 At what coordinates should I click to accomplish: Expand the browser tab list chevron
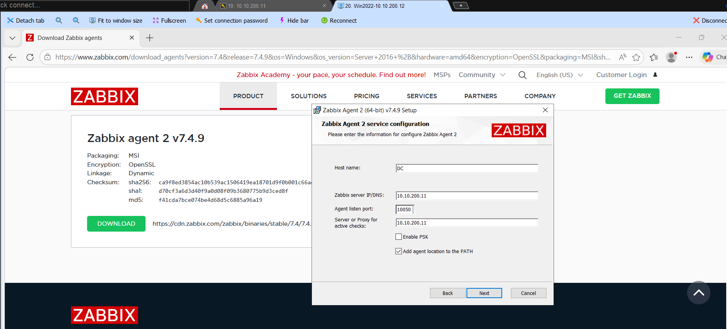(12, 38)
